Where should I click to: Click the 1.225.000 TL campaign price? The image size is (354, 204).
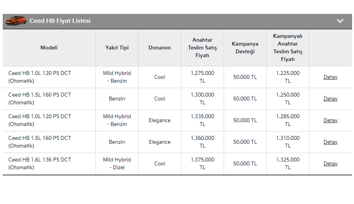click(x=288, y=77)
